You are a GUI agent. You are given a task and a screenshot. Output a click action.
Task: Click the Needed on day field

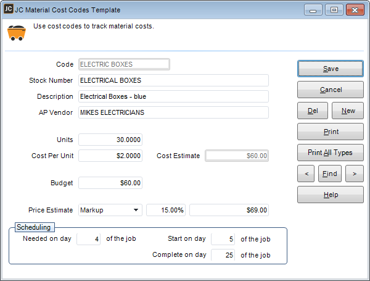click(88, 238)
